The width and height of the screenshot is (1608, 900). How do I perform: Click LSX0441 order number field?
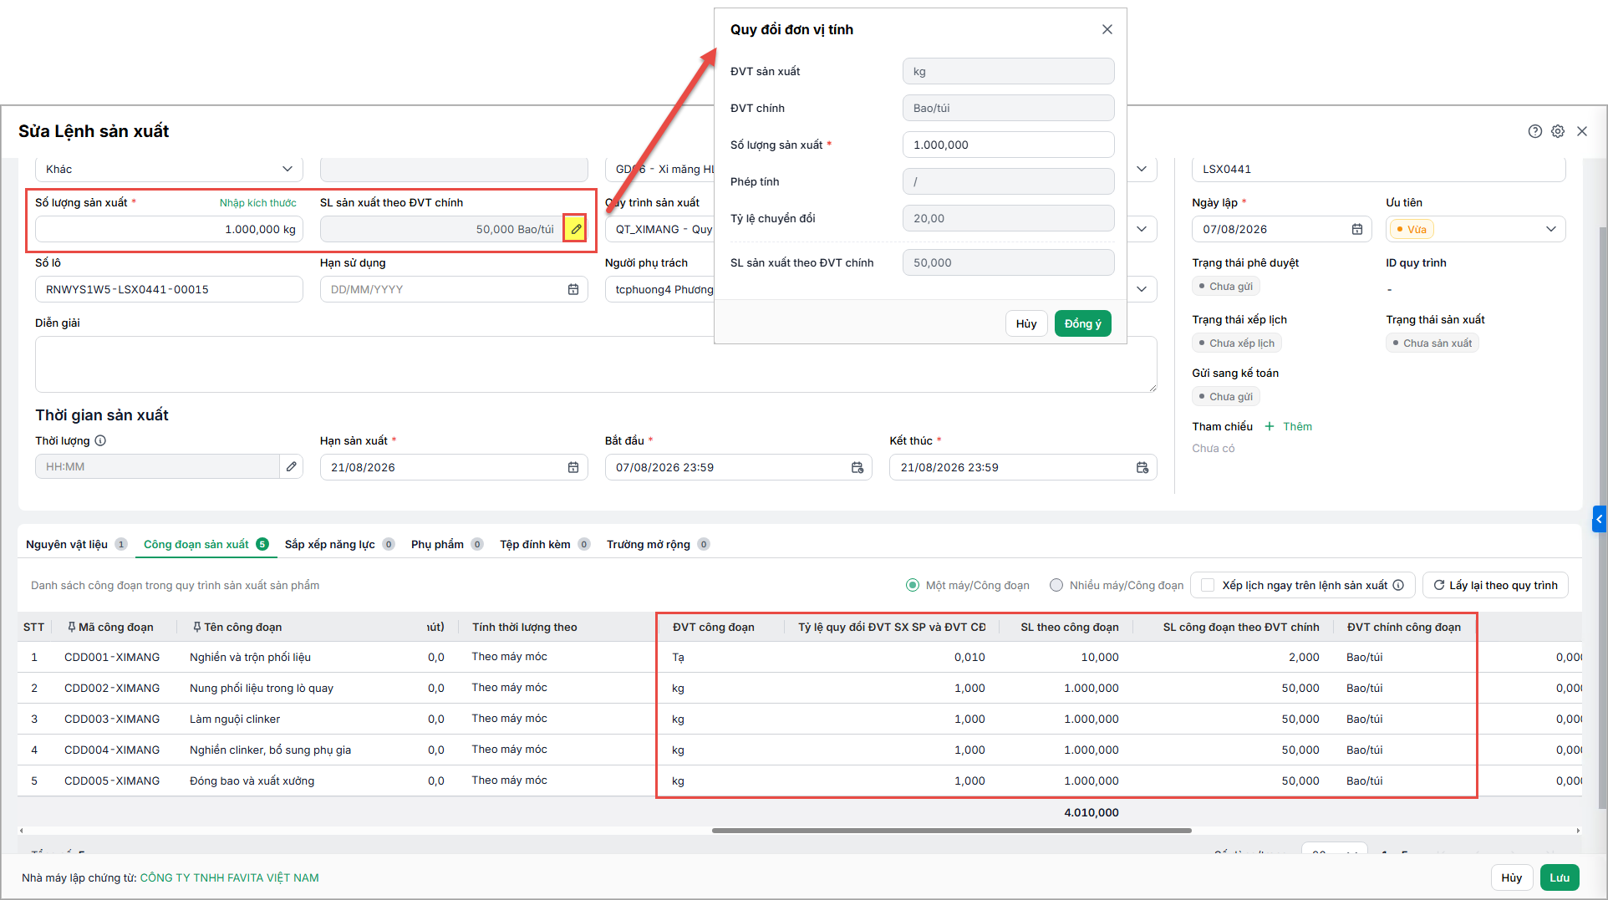[x=1378, y=169]
